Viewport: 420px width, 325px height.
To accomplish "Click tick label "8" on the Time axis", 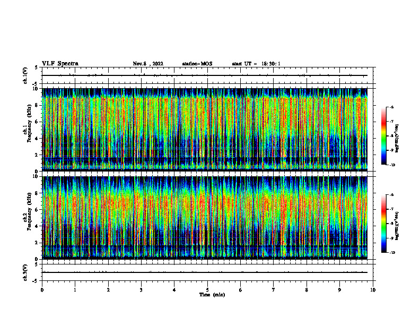I will (x=307, y=290).
